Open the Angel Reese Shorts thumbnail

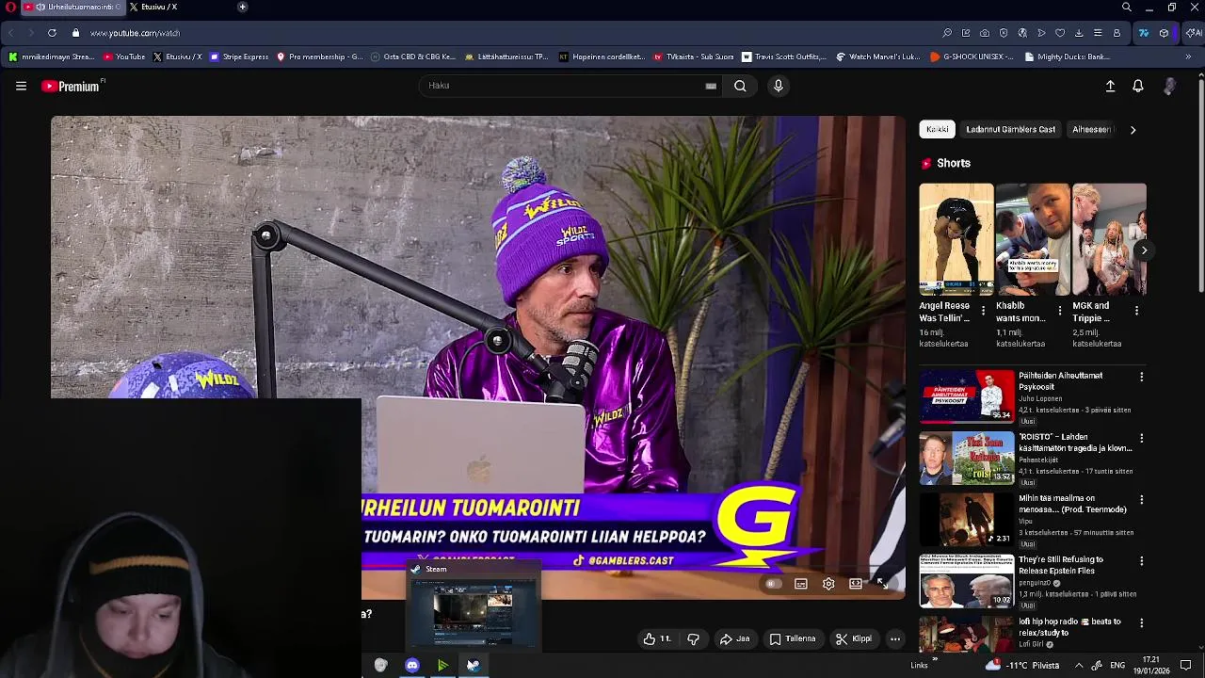pyautogui.click(x=956, y=239)
